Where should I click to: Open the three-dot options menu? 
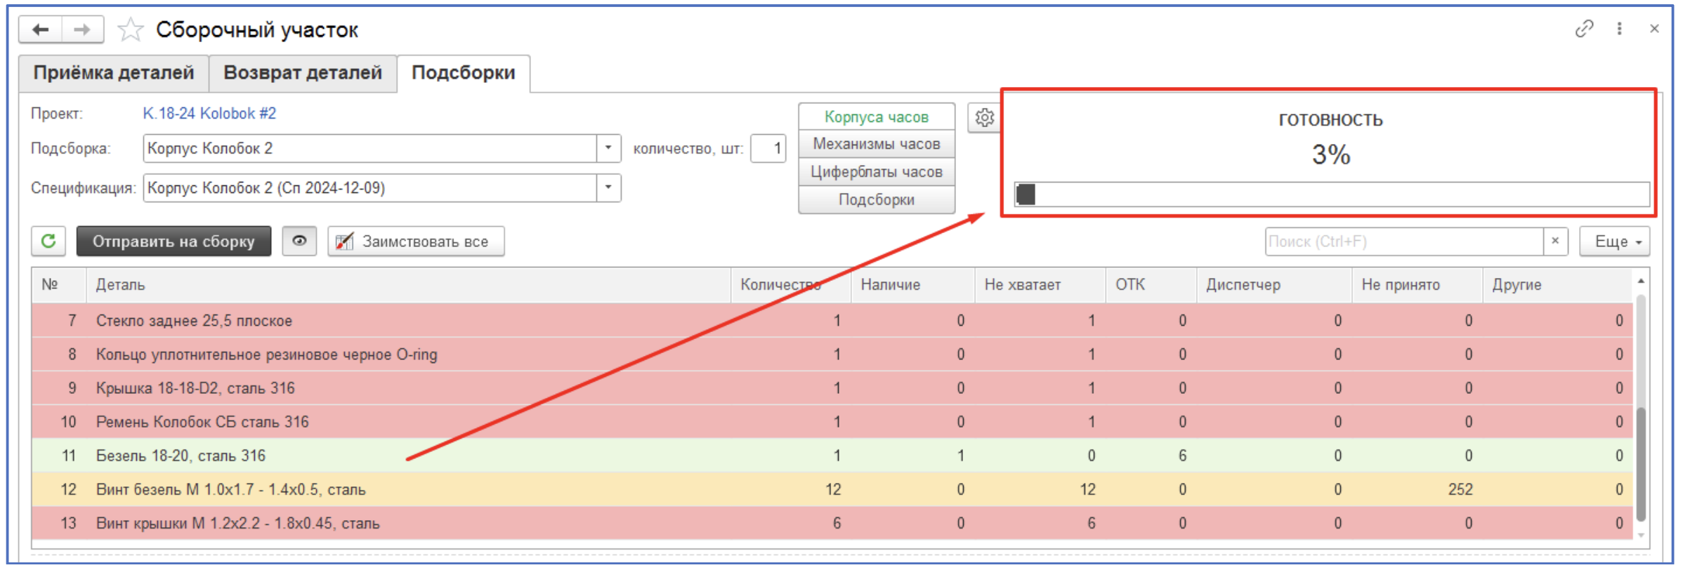coord(1619,29)
